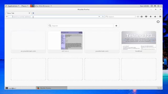Viewport: 168px width, 94px height.
Task: Click the back arrow button
Action: tap(7, 17)
